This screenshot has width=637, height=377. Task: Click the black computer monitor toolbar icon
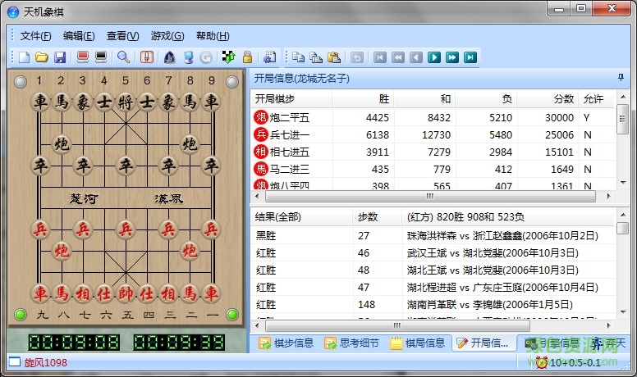pos(101,57)
